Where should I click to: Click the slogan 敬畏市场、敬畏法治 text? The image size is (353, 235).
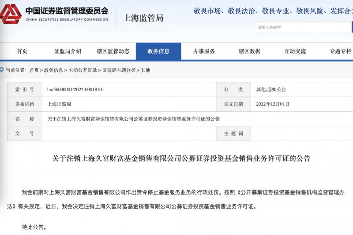[x=224, y=11]
